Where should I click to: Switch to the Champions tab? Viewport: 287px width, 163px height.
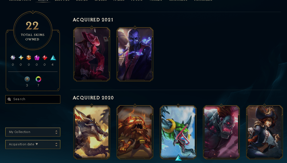[x=20, y=1]
